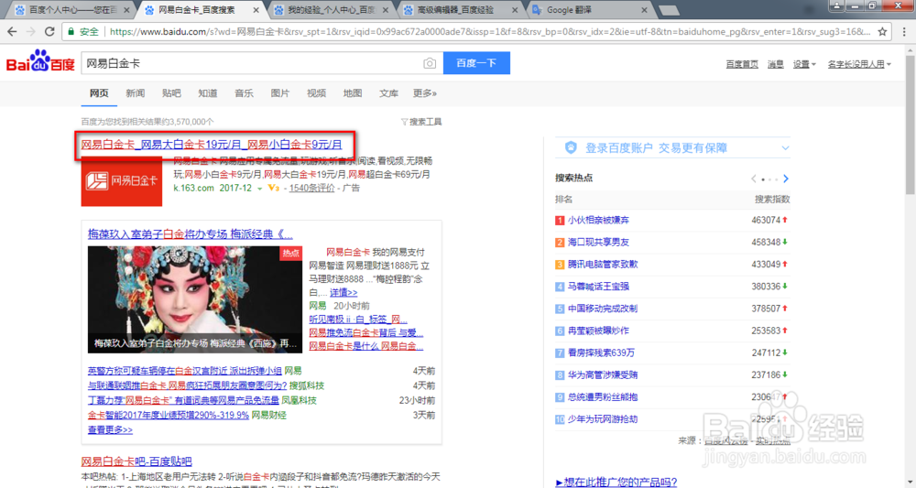Click the 网易白金卡 red logo thumbnail
916x488 pixels.
(122, 181)
